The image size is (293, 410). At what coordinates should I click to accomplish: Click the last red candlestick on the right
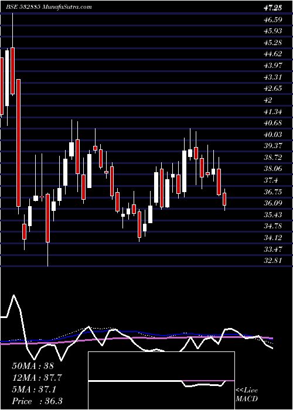coord(224,199)
